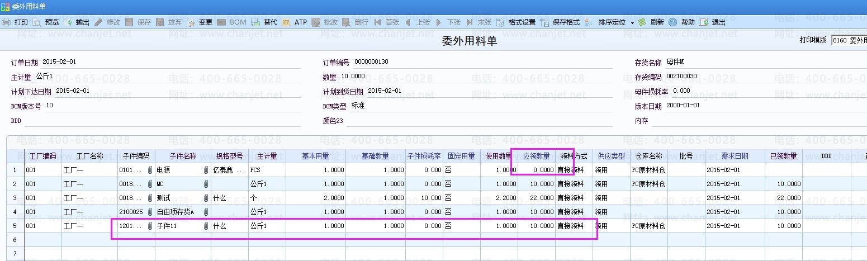867x261 pixels.
Task: Click the ATP toolbar icon
Action: (286, 22)
